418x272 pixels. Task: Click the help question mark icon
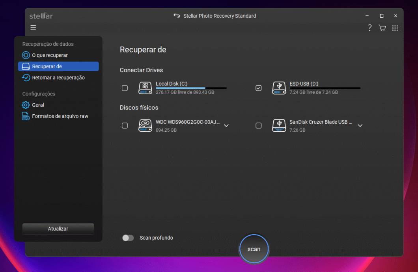point(369,28)
